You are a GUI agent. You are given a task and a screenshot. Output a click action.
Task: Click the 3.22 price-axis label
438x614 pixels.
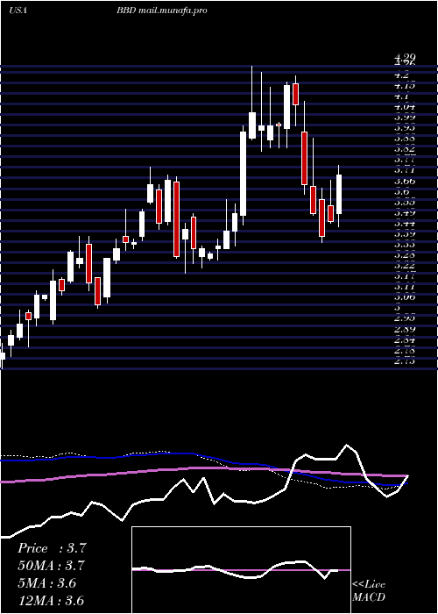click(x=405, y=266)
